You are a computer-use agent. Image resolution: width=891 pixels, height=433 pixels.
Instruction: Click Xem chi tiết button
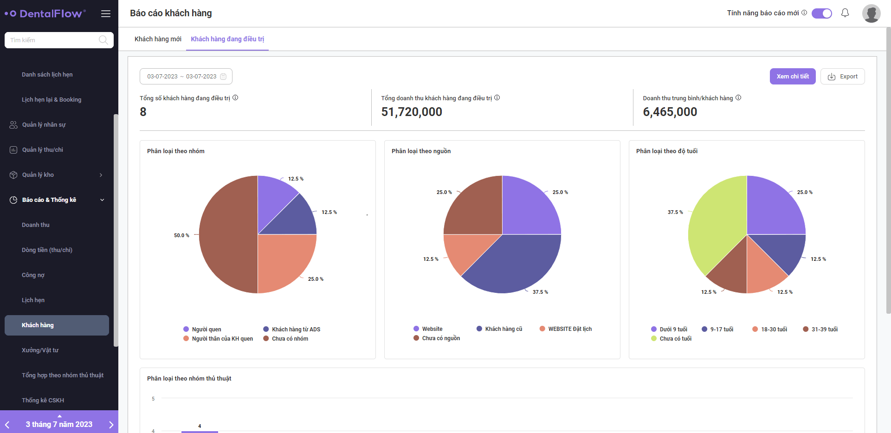793,77
